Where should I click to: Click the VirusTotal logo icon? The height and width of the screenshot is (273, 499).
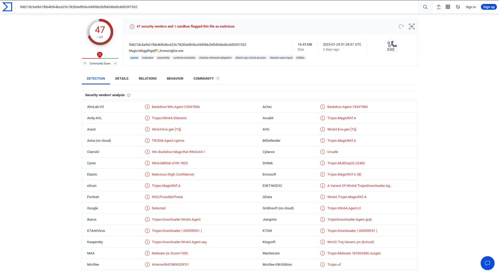tap(7, 7)
